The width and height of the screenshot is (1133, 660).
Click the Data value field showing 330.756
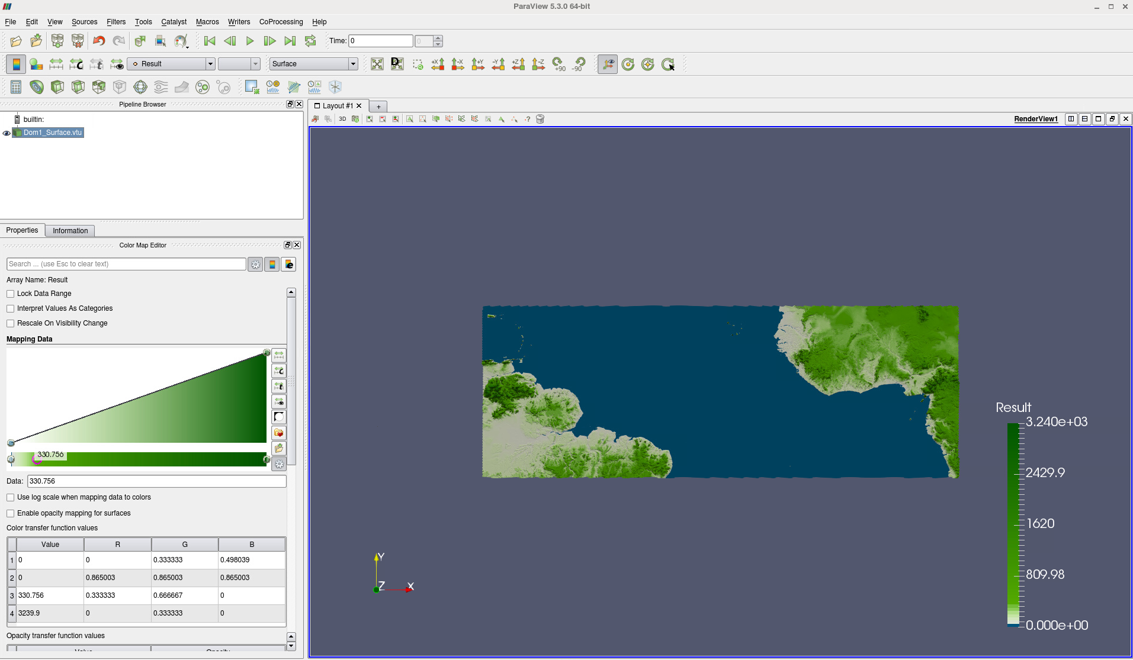click(157, 481)
